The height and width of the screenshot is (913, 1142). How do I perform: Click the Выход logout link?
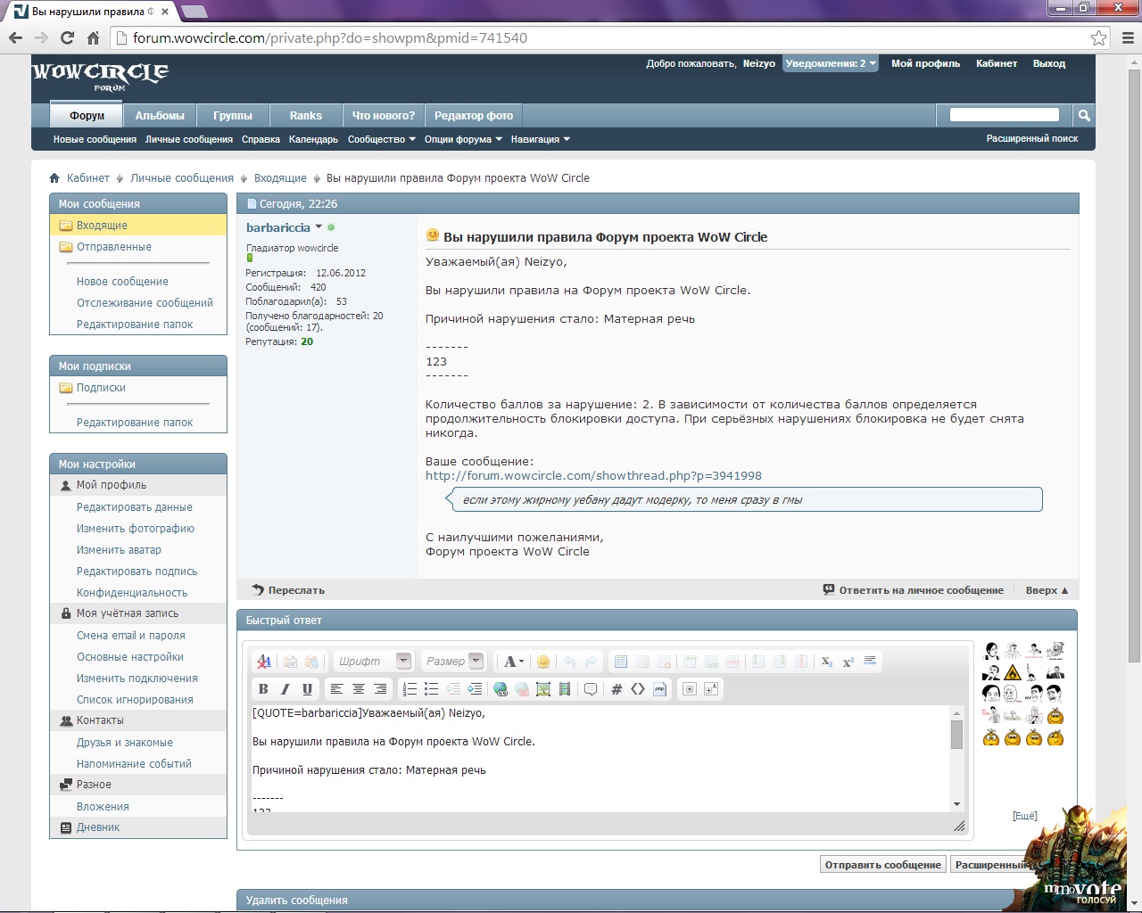tap(1049, 63)
